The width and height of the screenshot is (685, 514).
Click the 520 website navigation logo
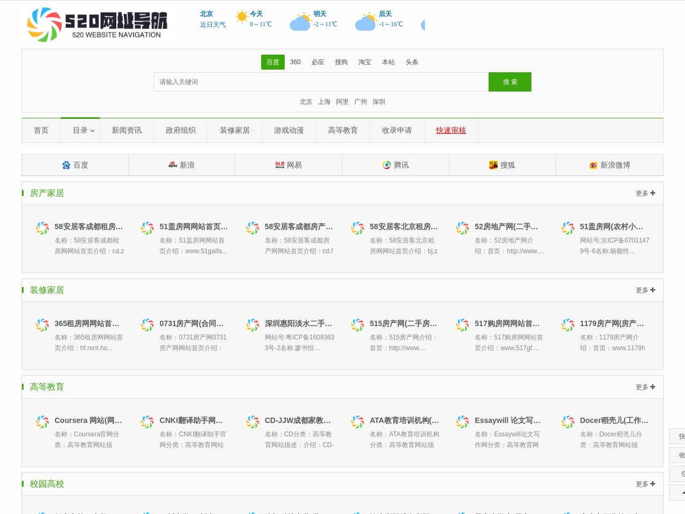(96, 25)
